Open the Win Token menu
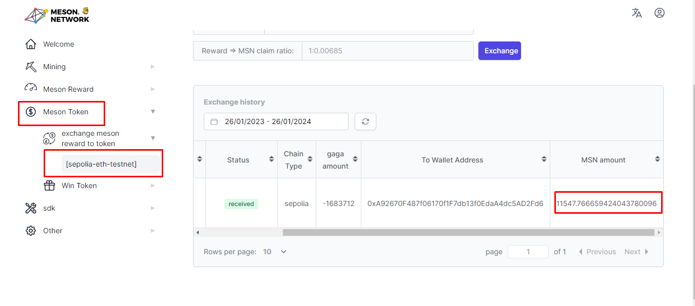 click(x=79, y=186)
